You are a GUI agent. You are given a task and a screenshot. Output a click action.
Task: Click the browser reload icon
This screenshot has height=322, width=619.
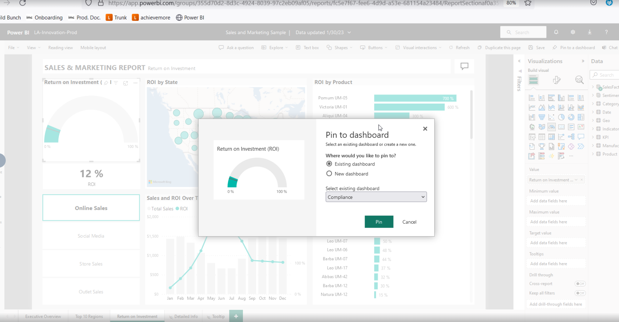point(23,3)
